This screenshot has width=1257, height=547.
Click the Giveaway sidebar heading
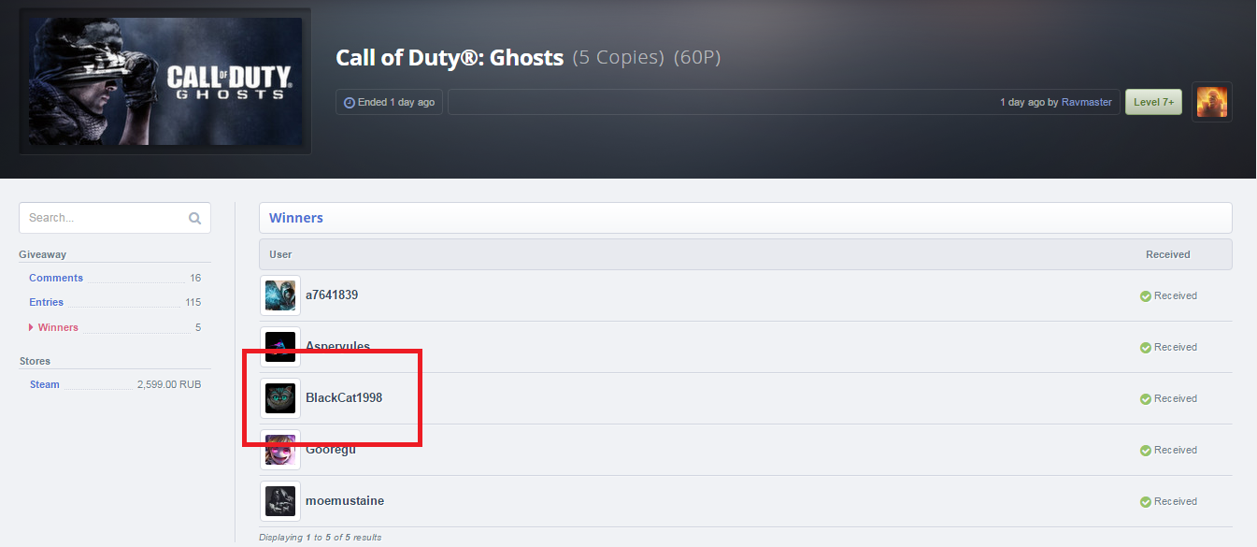[x=43, y=254]
